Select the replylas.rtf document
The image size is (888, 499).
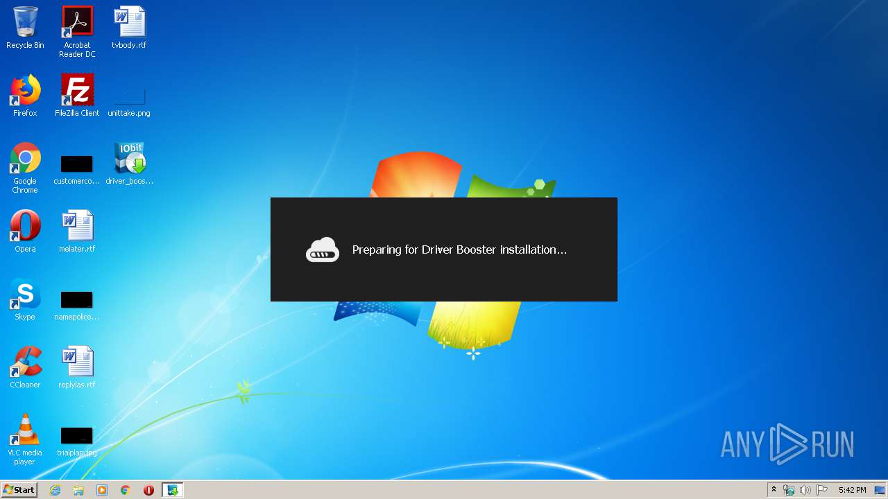[77, 367]
